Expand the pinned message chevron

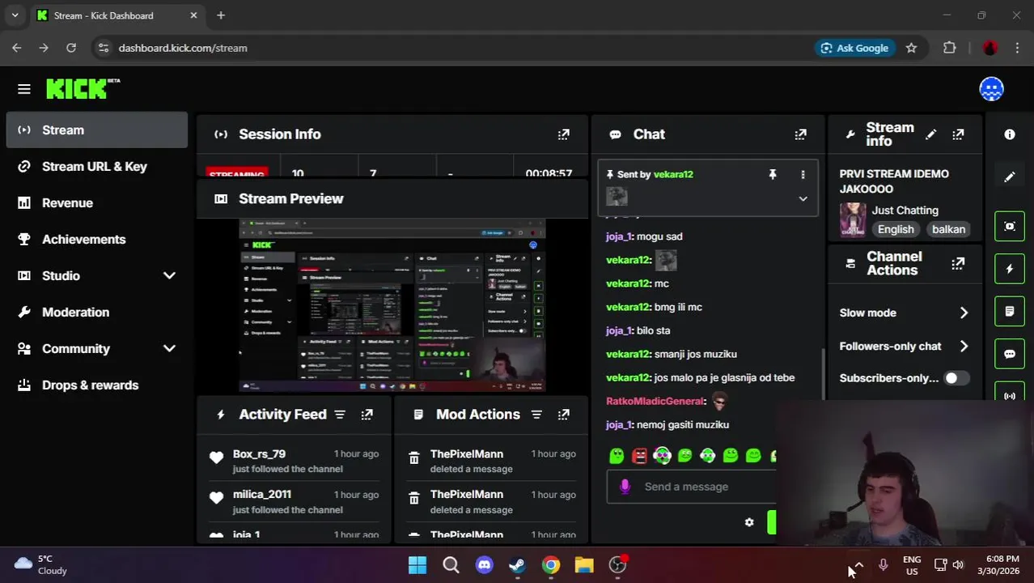[803, 198]
